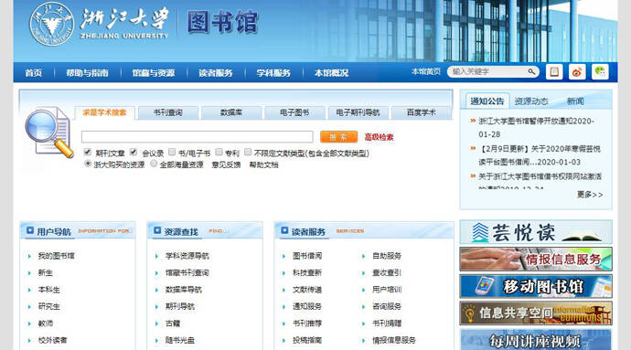The height and width of the screenshot is (350, 631).
Task: Open the 自助服务 link
Action: 387,256
